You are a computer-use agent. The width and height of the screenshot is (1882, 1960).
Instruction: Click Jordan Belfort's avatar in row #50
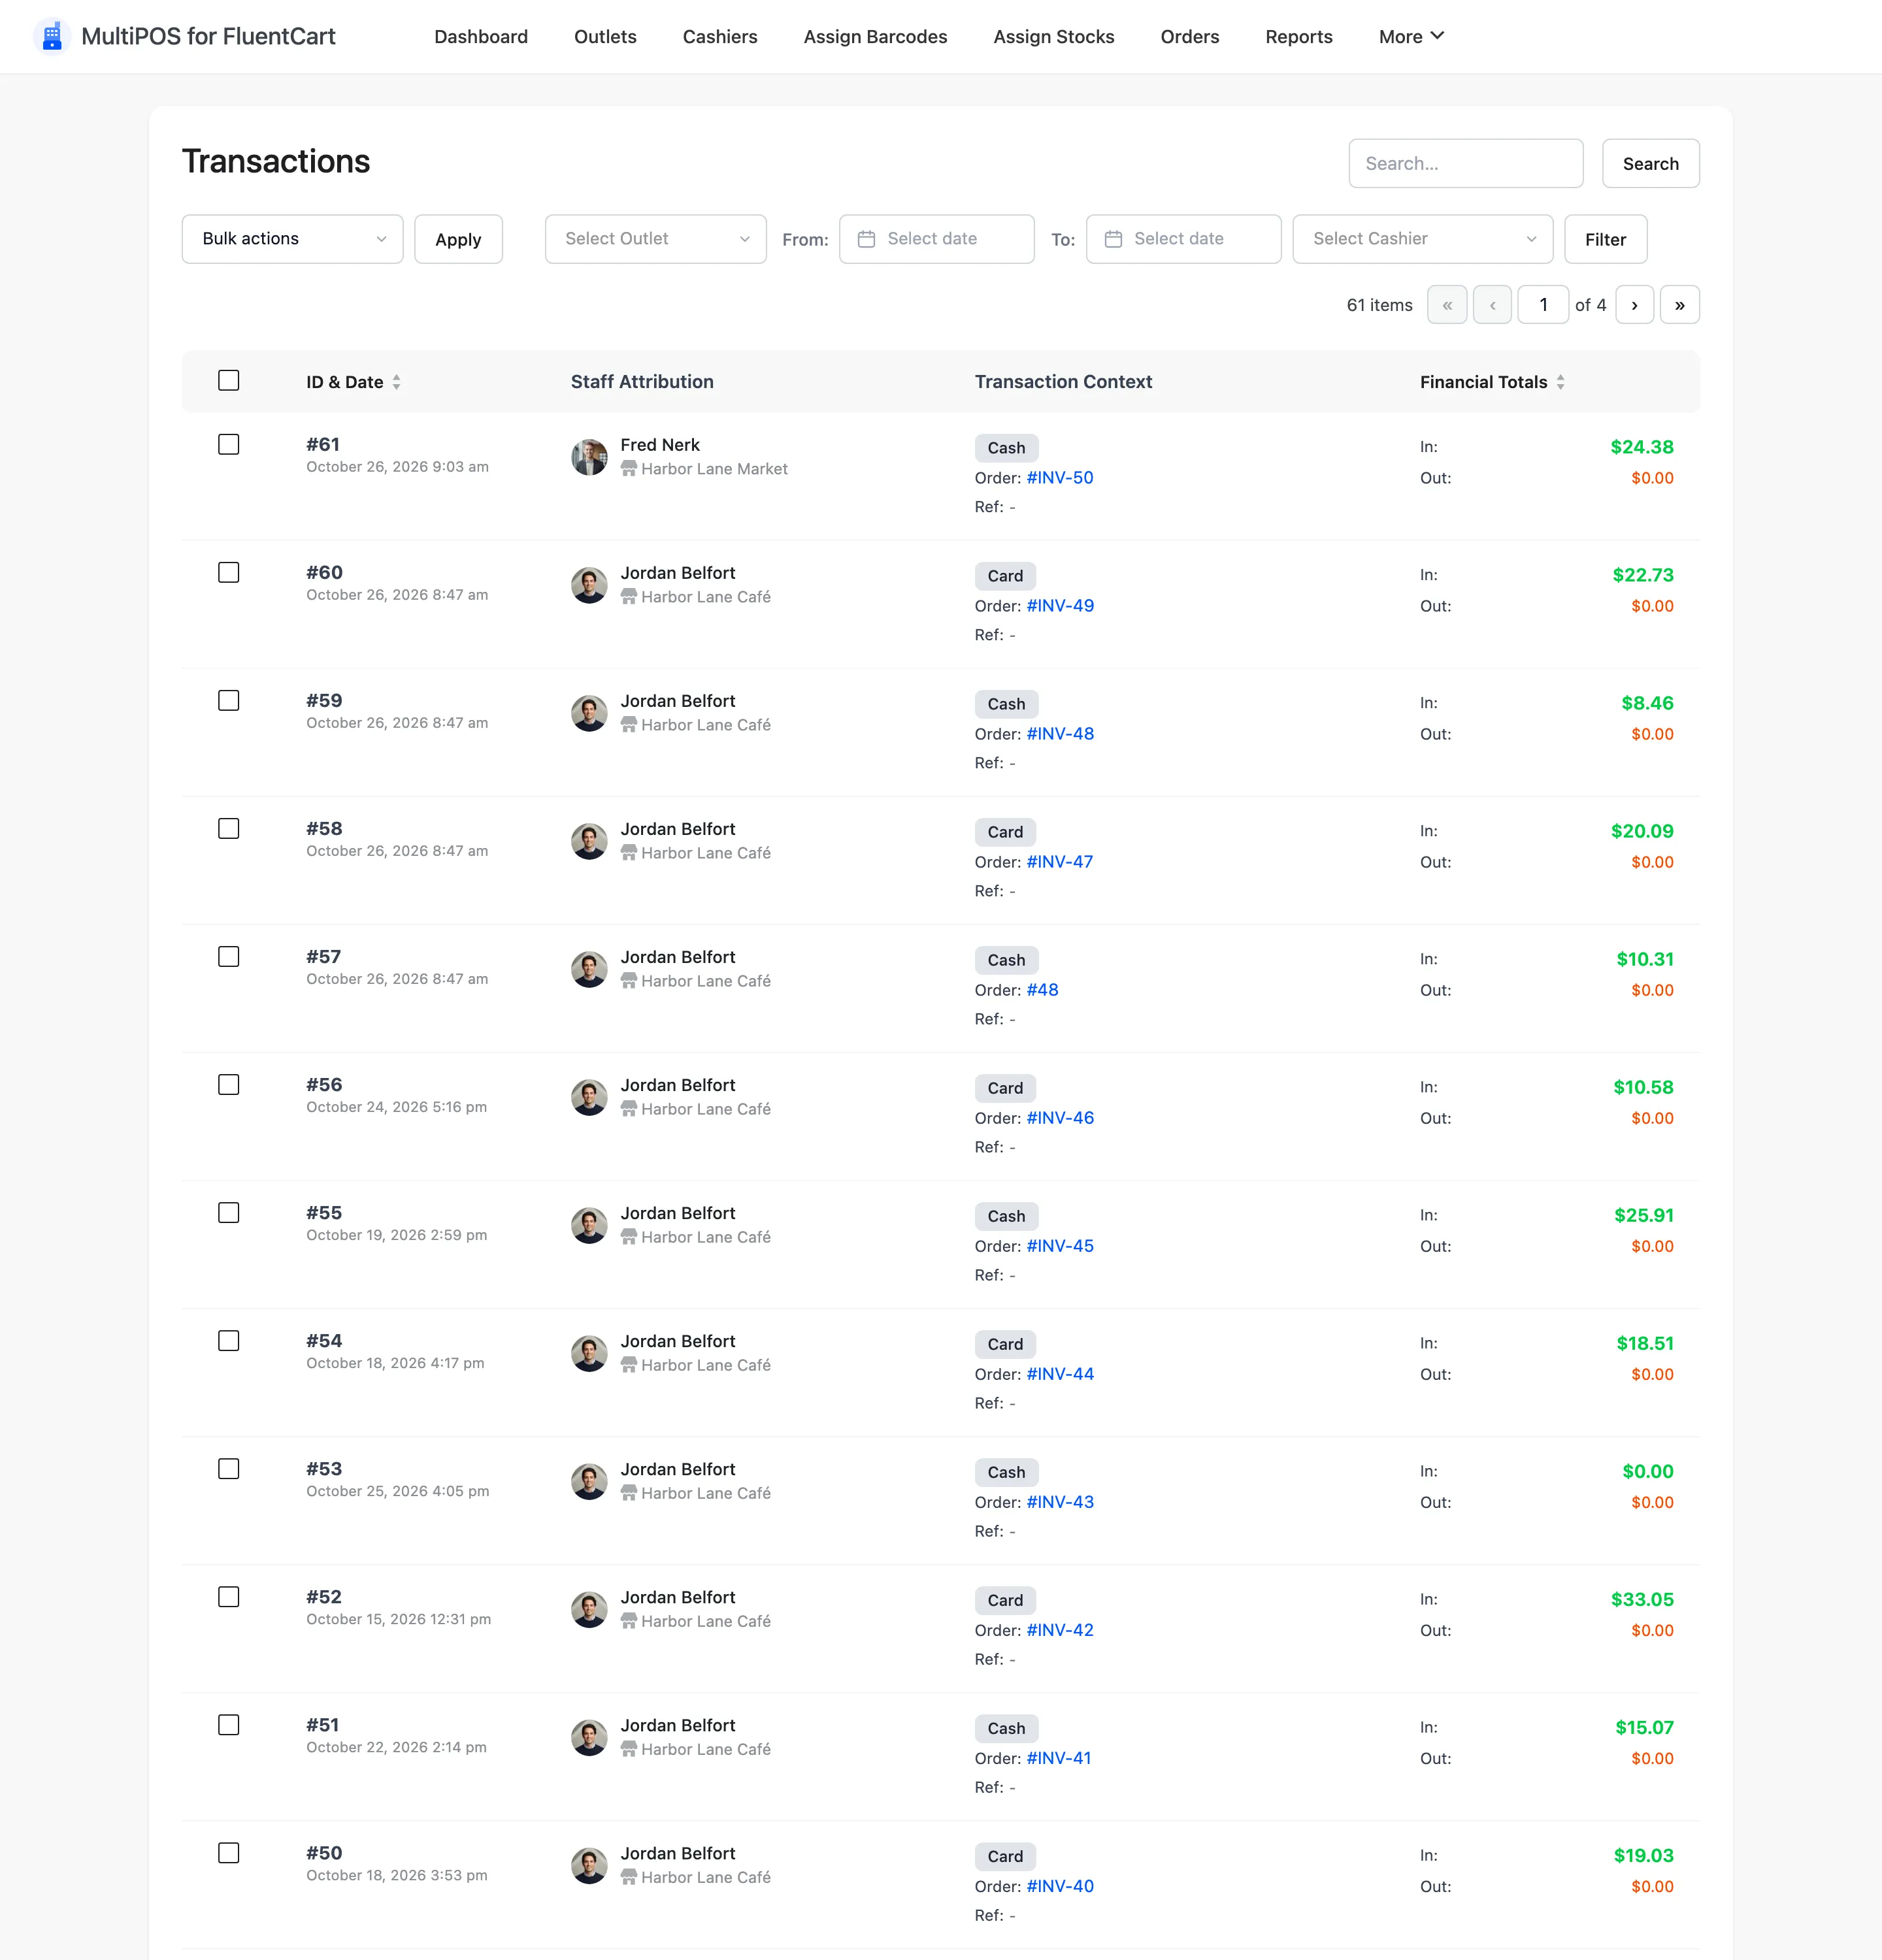[x=589, y=1865]
